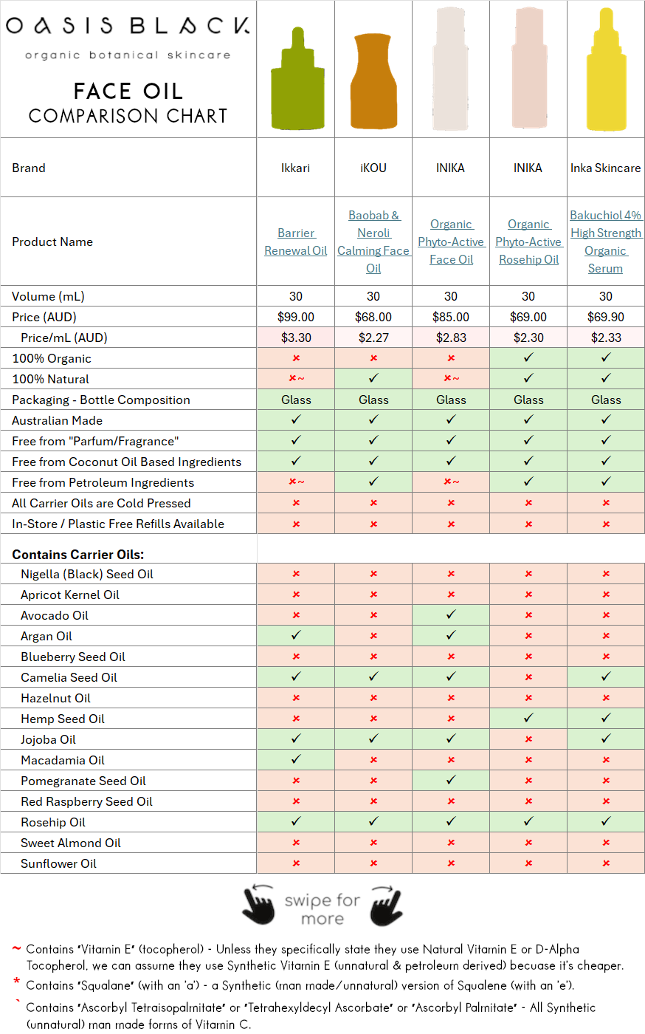Click the INIKA Face Oil price $85.00
The width and height of the screenshot is (645, 1034).
(451, 317)
